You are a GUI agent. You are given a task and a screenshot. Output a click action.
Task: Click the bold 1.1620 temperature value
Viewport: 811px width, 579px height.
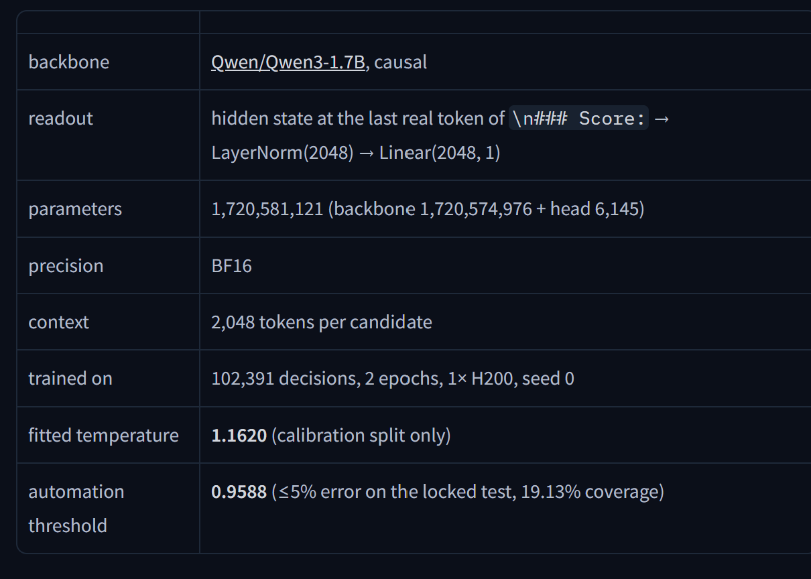click(239, 436)
